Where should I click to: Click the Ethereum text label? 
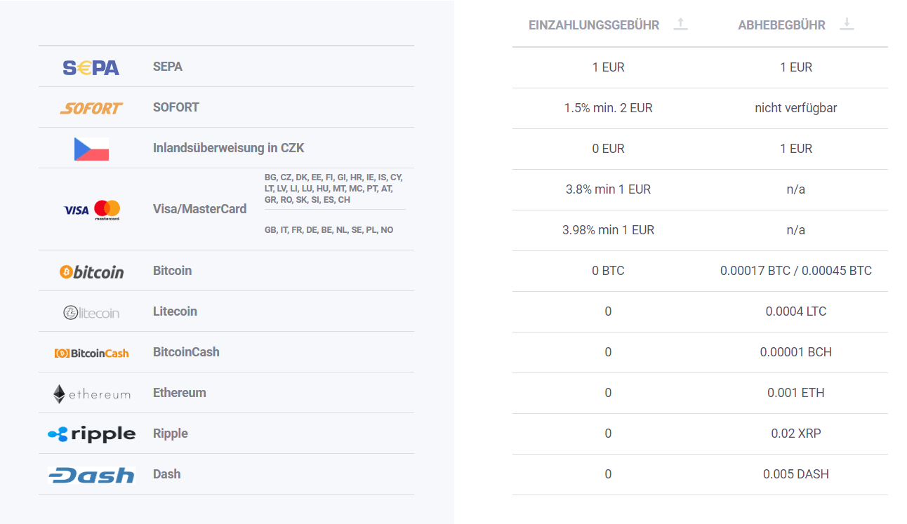(180, 393)
